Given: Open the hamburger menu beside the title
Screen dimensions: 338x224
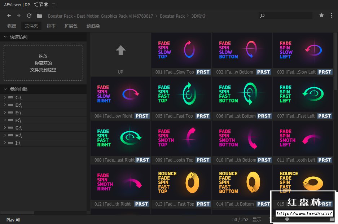Looking at the screenshot, I should 54,5.
